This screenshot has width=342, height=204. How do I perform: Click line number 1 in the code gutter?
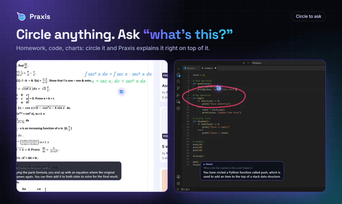click(188, 72)
